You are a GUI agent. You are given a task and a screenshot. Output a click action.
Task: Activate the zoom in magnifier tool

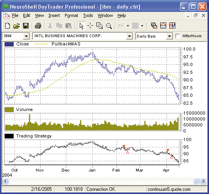point(100,26)
